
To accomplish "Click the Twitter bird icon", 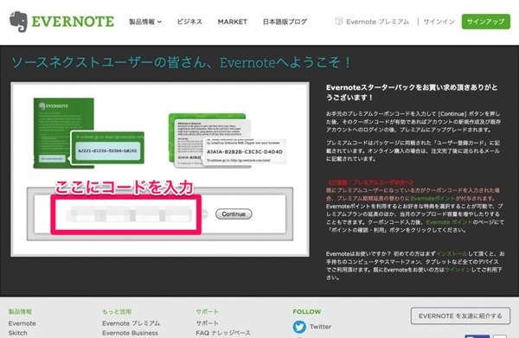I will 299,327.
